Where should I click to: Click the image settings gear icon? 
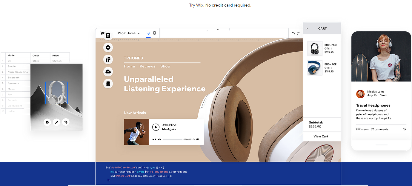click(47, 122)
